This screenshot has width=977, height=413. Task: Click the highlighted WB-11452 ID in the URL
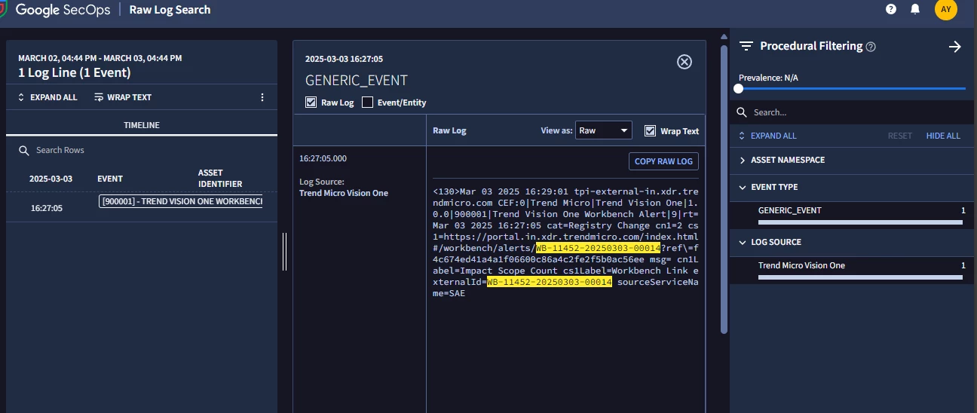coord(598,248)
